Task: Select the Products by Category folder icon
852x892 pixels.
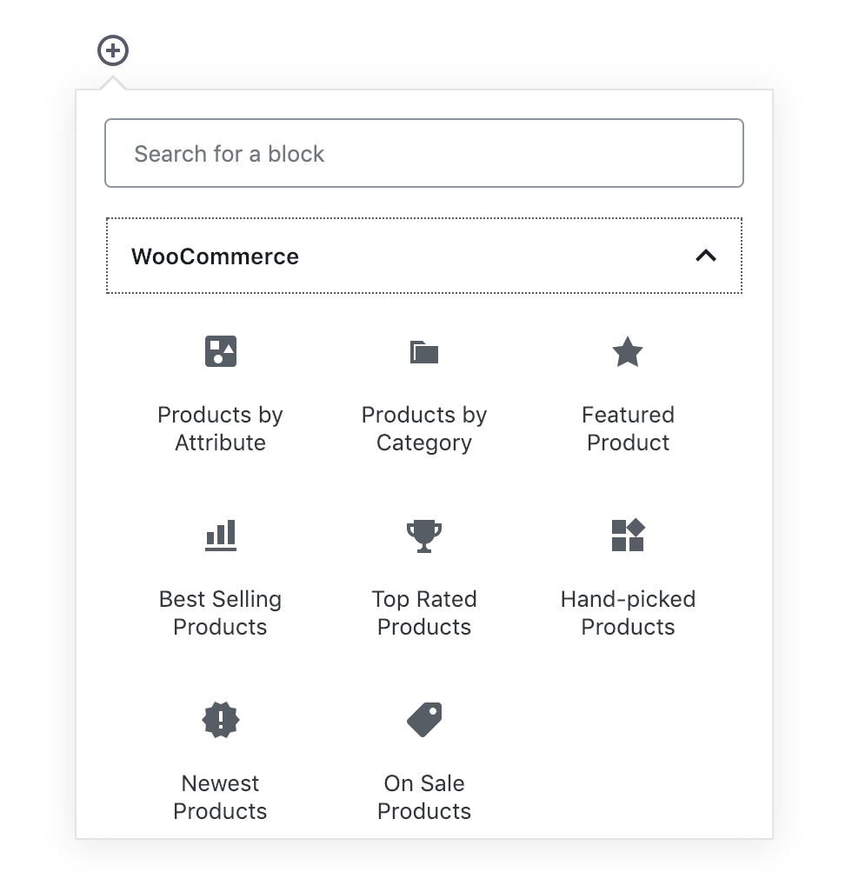Action: tap(423, 351)
